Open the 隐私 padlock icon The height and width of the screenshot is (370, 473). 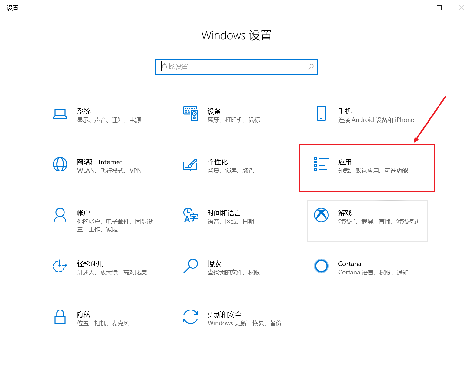point(60,317)
